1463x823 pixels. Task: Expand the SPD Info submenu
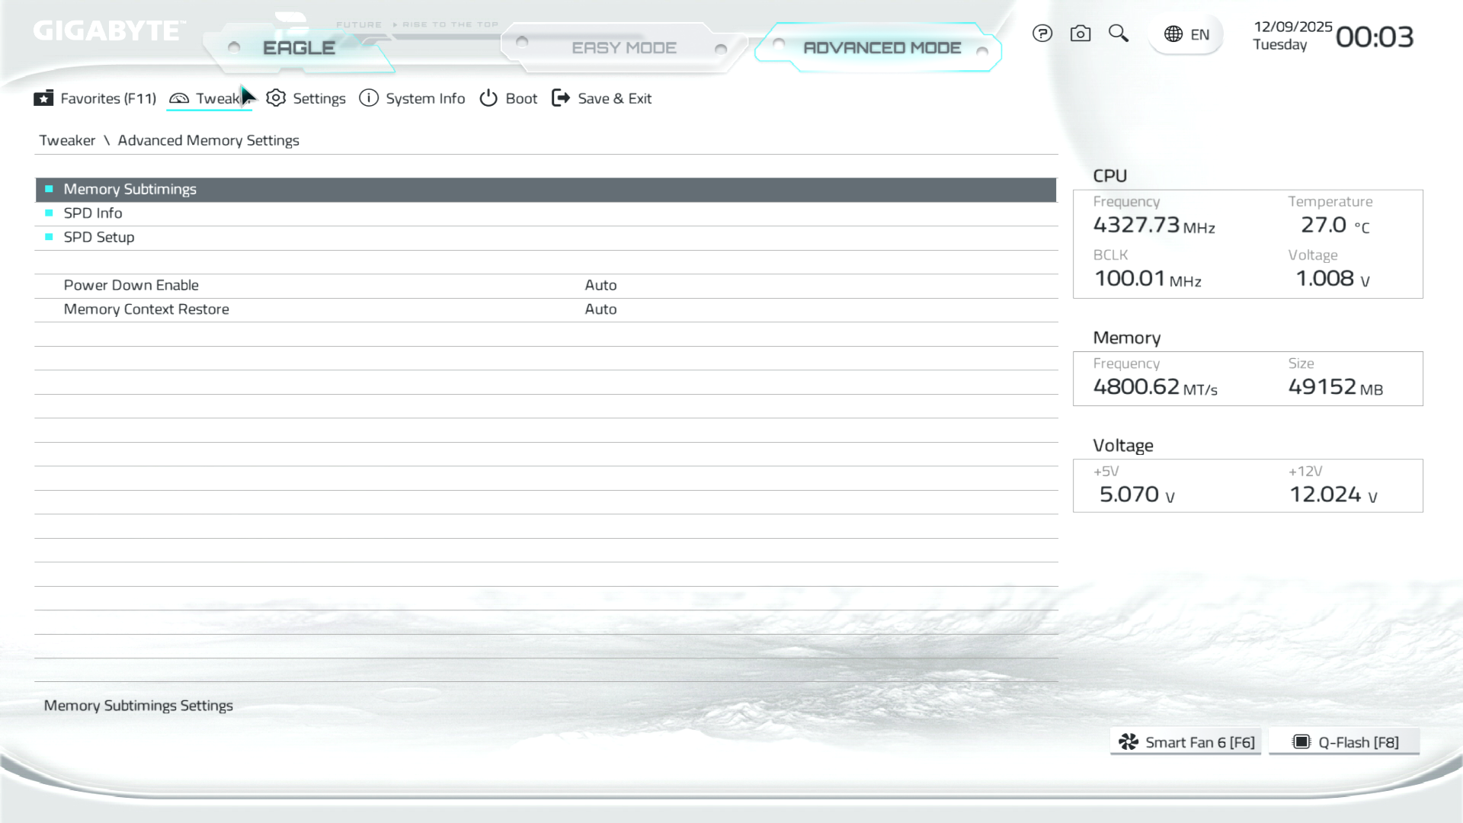(x=93, y=213)
